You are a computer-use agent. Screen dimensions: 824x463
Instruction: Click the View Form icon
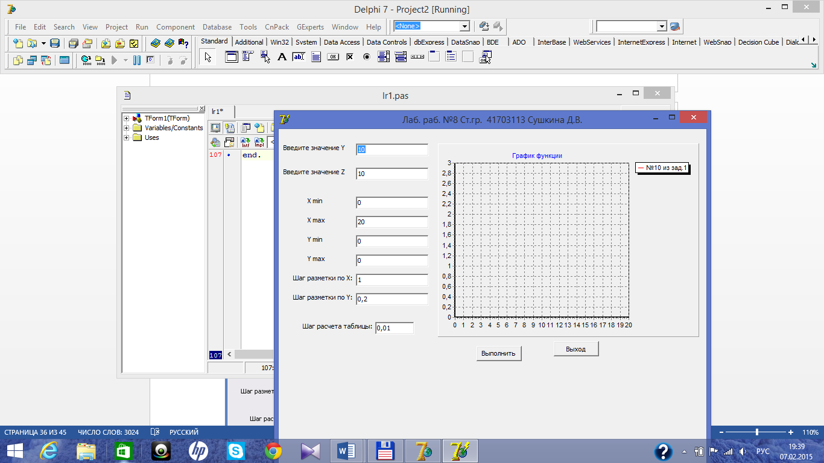coord(31,60)
